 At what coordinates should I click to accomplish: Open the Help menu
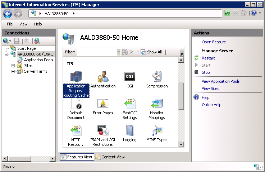(x=38, y=24)
